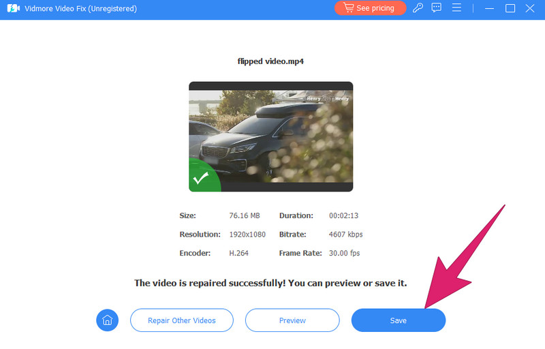Click the Vidmore app logo in title bar
Viewport: 545px width, 349px height.
pos(13,8)
